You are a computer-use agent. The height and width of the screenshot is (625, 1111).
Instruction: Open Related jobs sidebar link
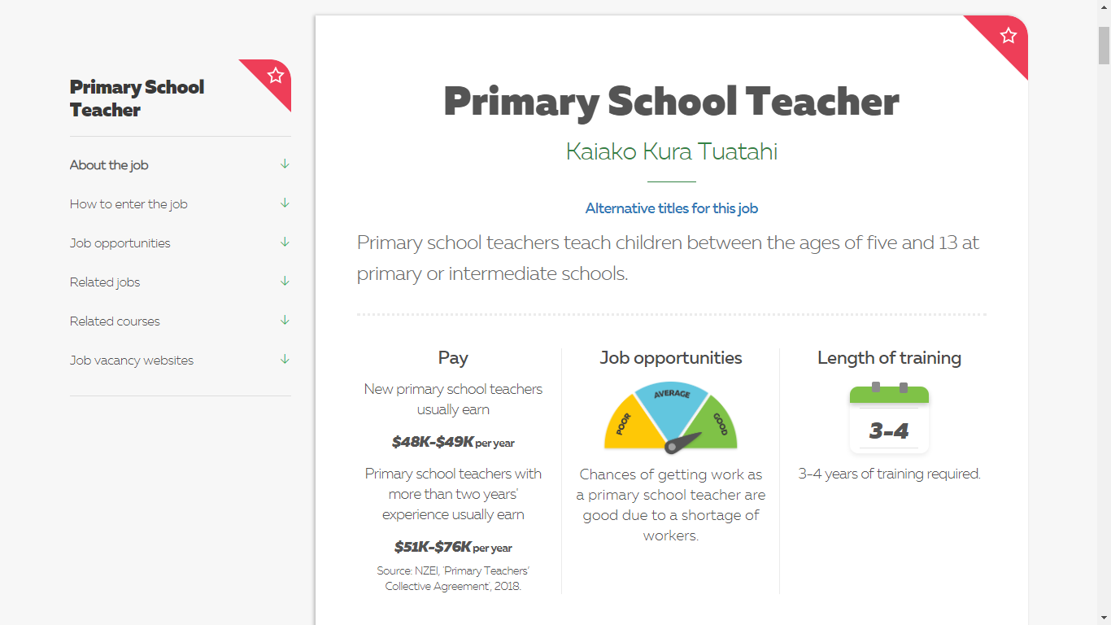(105, 282)
